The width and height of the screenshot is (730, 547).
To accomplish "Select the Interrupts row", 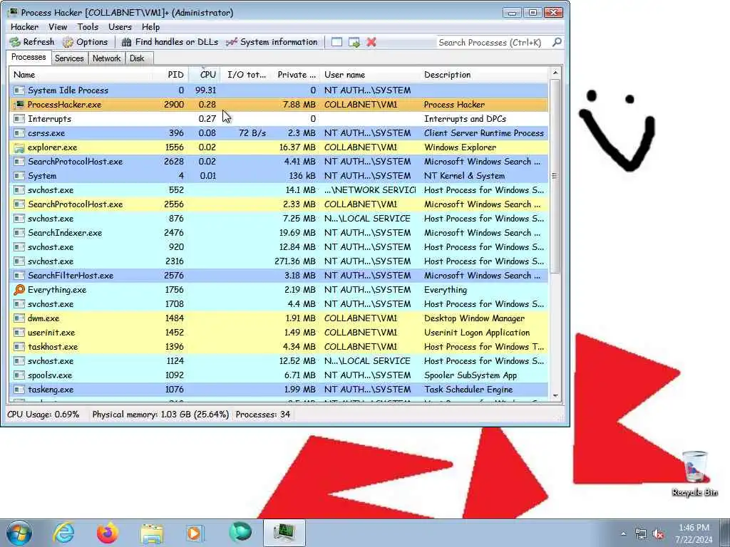I will (279, 119).
